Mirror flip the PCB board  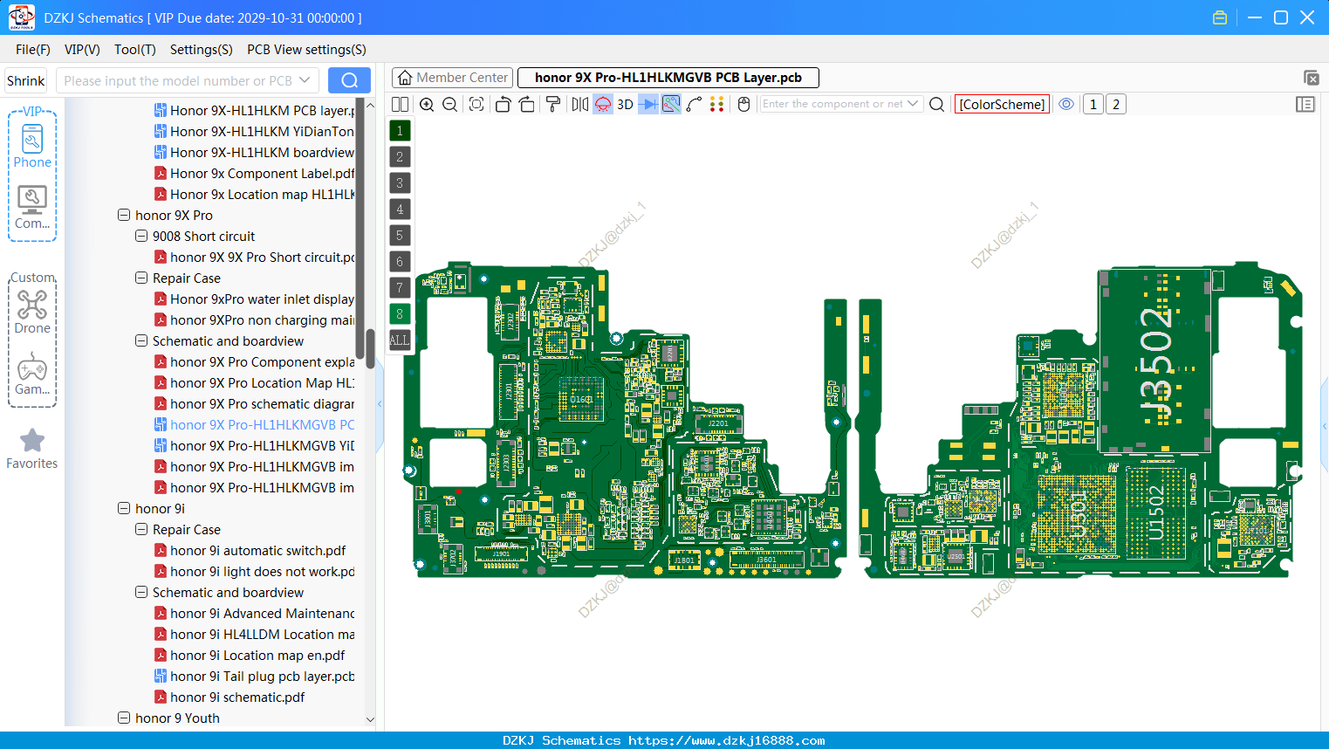(x=580, y=105)
